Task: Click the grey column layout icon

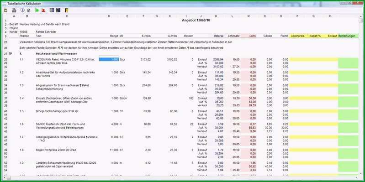Action: 52,10
